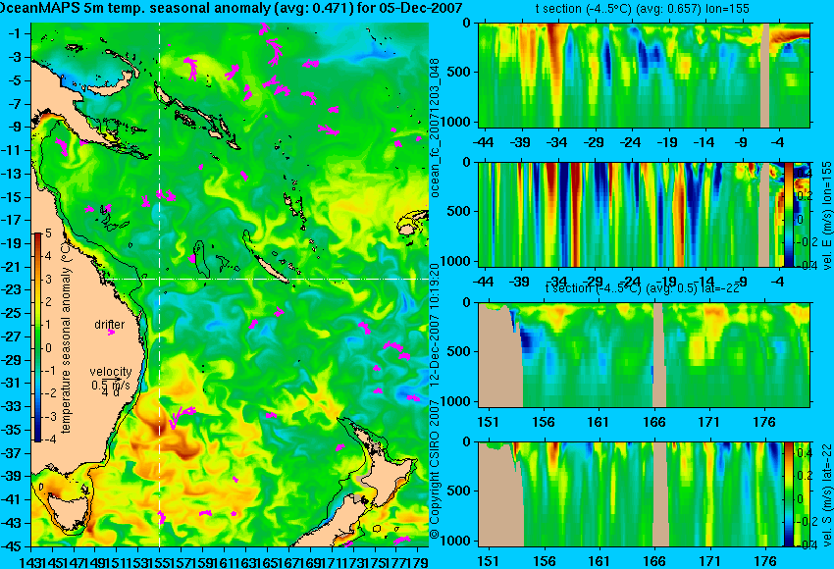Image resolution: width=834 pixels, height=569 pixels.
Task: Click the '-4' tick at temperature colorbar bottom
Action: (x=48, y=440)
